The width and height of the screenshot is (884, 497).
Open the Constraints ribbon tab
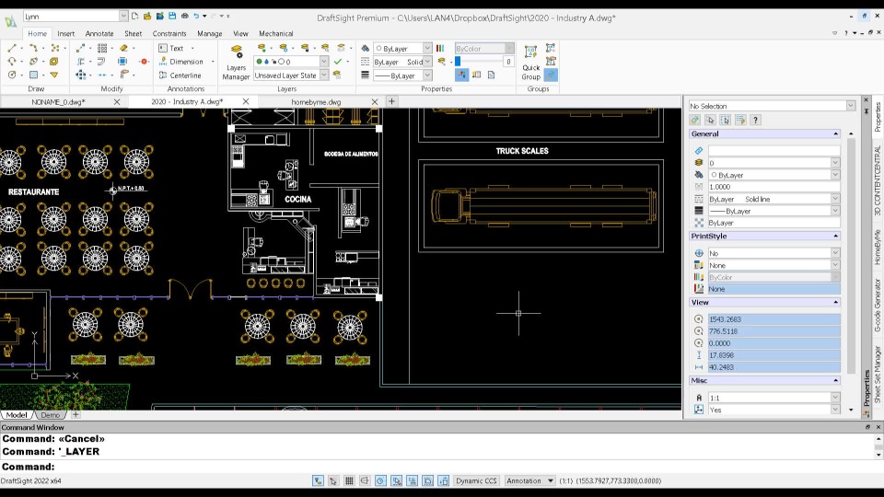click(169, 34)
